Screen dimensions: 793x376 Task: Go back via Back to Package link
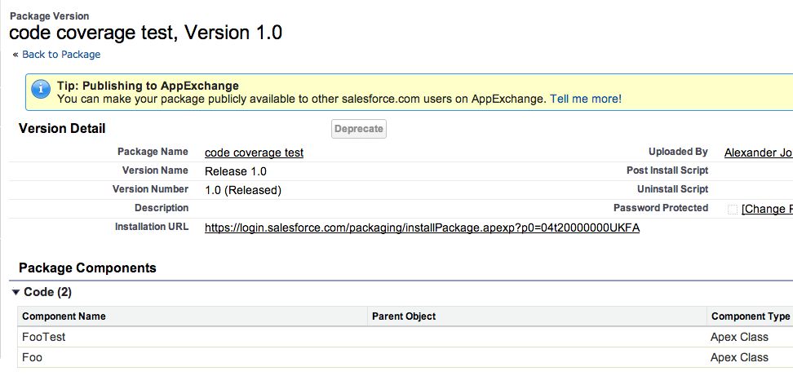61,55
